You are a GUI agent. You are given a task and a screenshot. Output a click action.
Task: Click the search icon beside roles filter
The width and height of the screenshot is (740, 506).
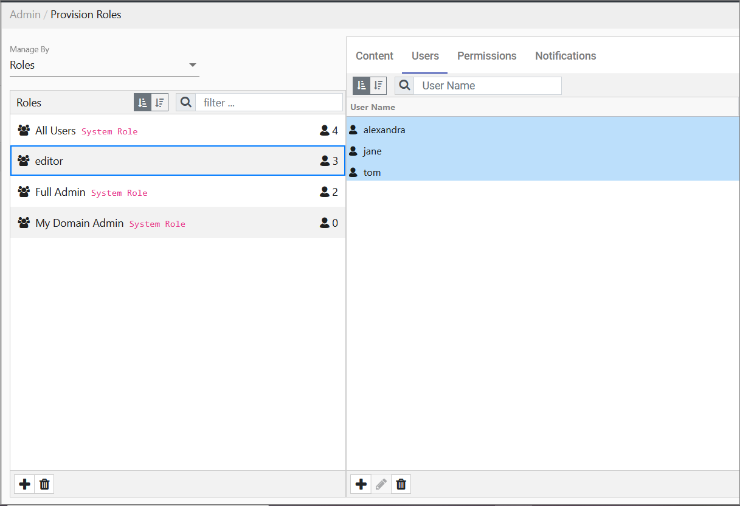coord(186,103)
